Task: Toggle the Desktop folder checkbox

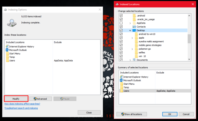Action: pyautogui.click(x=121, y=30)
